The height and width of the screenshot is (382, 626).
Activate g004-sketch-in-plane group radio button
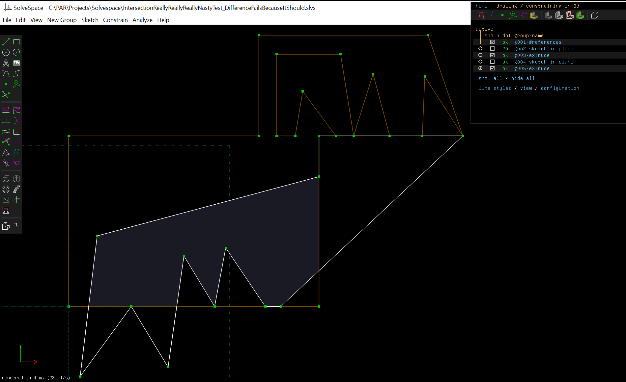[480, 62]
